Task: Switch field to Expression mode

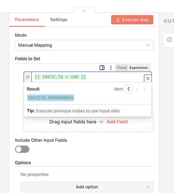Action: [139, 68]
